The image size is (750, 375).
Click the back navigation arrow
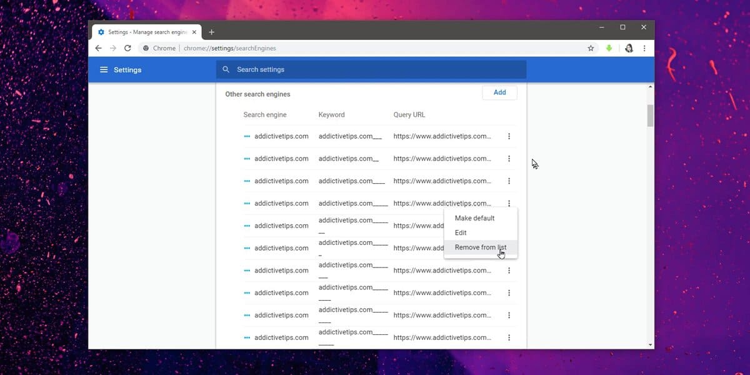[98, 47]
